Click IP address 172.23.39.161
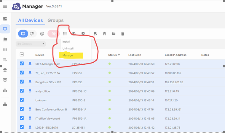This screenshot has width=225, height=133. pyautogui.click(x=173, y=109)
